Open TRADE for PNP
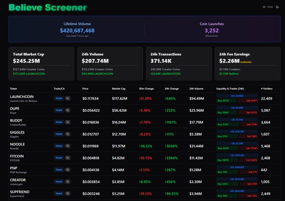Viewport: 285px width, 201px height. (59, 170)
